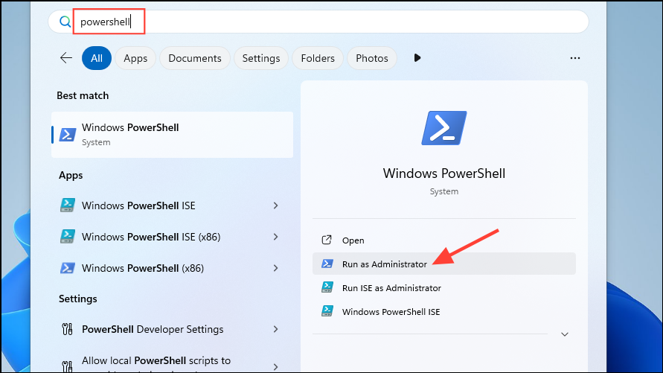The width and height of the screenshot is (663, 373).
Task: Expand PowerShell Developer Settings chevron
Action: (x=275, y=329)
